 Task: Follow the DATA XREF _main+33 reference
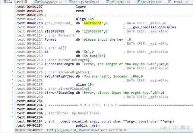[x=147, y=52]
